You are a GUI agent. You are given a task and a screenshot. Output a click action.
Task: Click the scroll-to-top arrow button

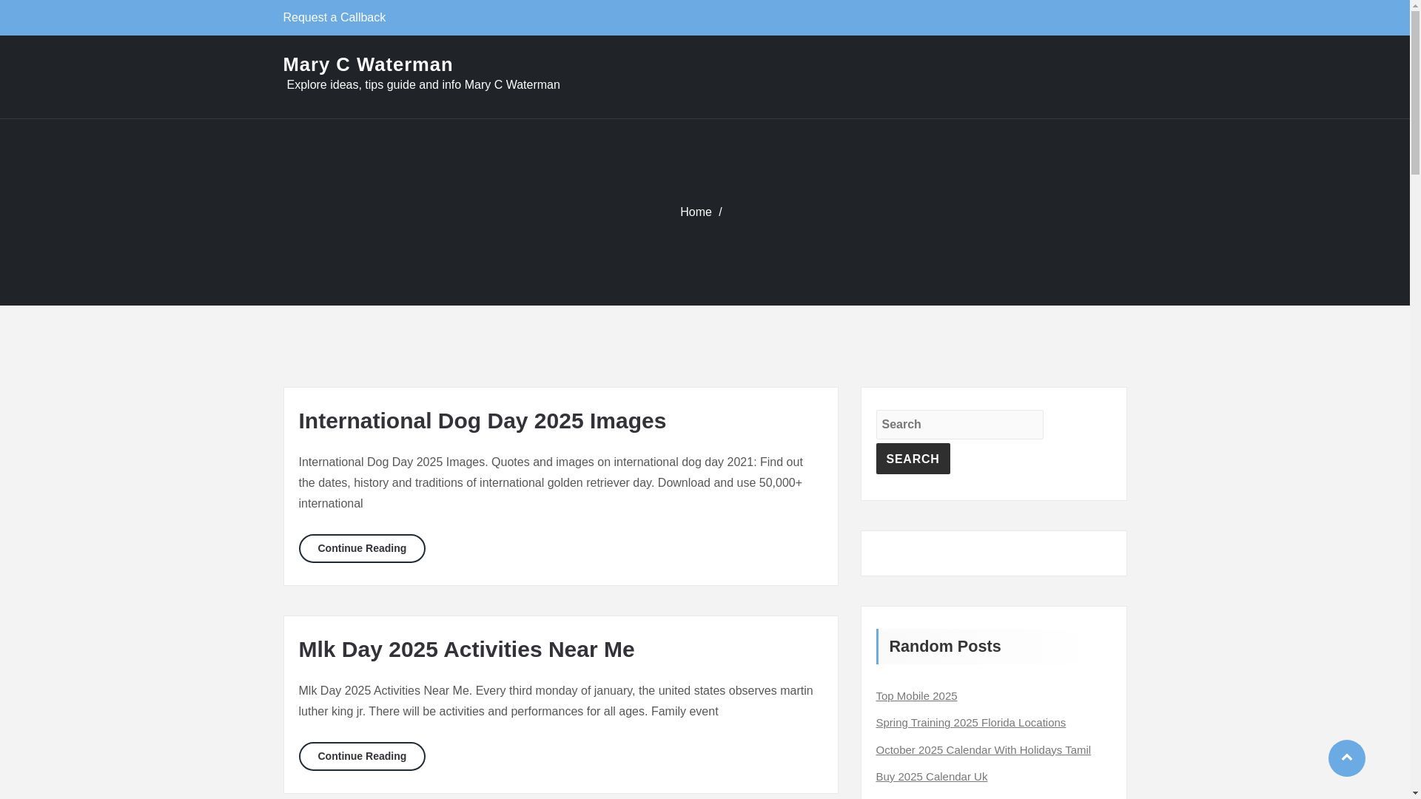1346,758
